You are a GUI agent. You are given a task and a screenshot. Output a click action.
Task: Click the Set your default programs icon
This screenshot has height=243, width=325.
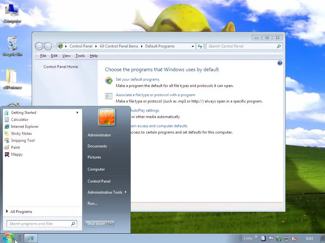click(109, 81)
